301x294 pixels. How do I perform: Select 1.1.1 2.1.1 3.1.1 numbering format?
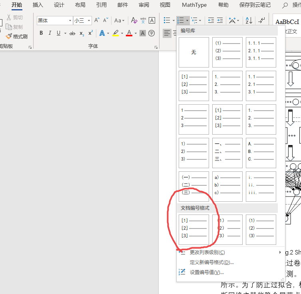tap(261, 52)
